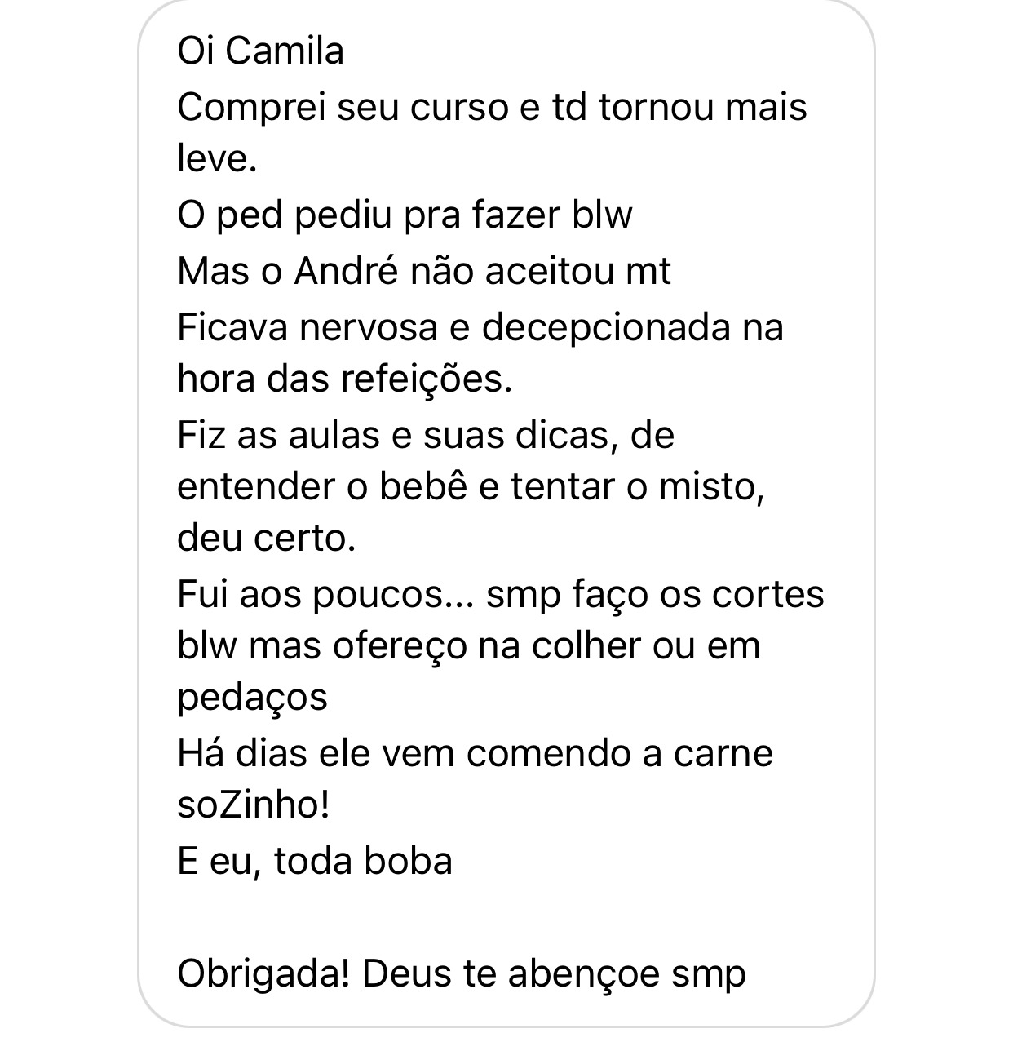Click the line 'hora das refeições.'
This screenshot has height=1042, width=1013.
[x=344, y=379]
